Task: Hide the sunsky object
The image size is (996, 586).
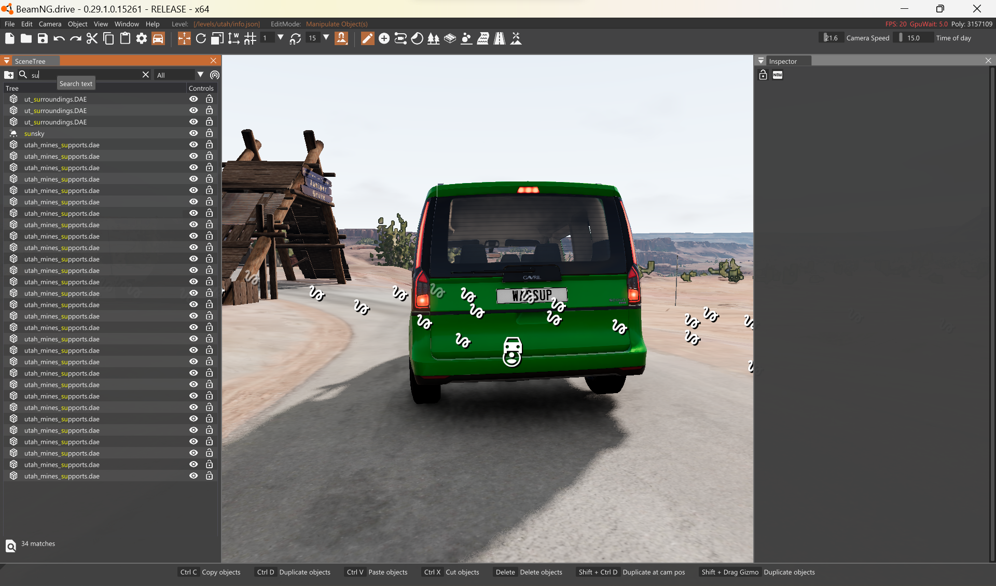Action: (193, 133)
